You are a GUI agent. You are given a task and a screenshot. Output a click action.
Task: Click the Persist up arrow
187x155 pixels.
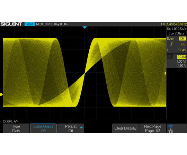coord(81,127)
